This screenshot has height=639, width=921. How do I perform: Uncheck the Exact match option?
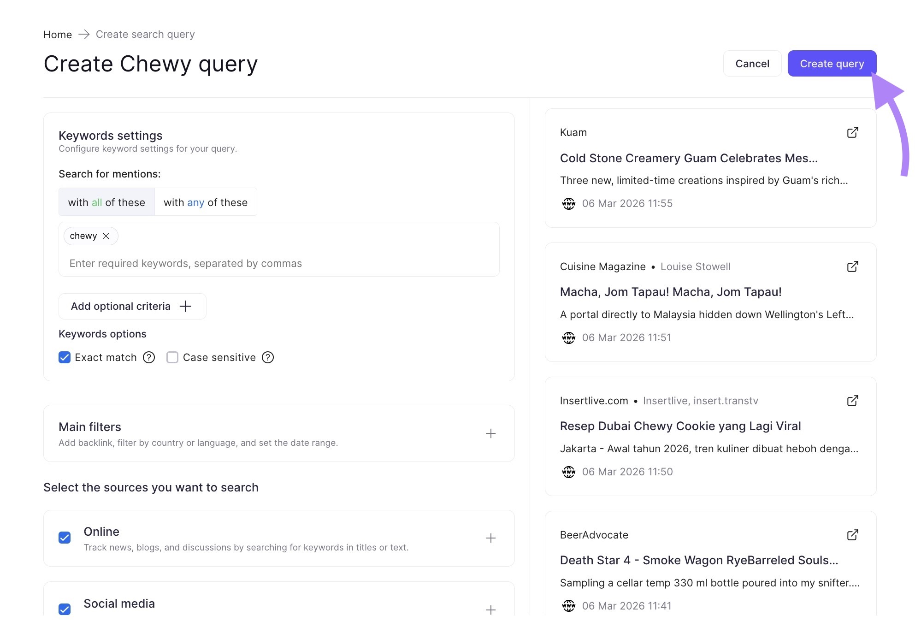[x=64, y=357]
